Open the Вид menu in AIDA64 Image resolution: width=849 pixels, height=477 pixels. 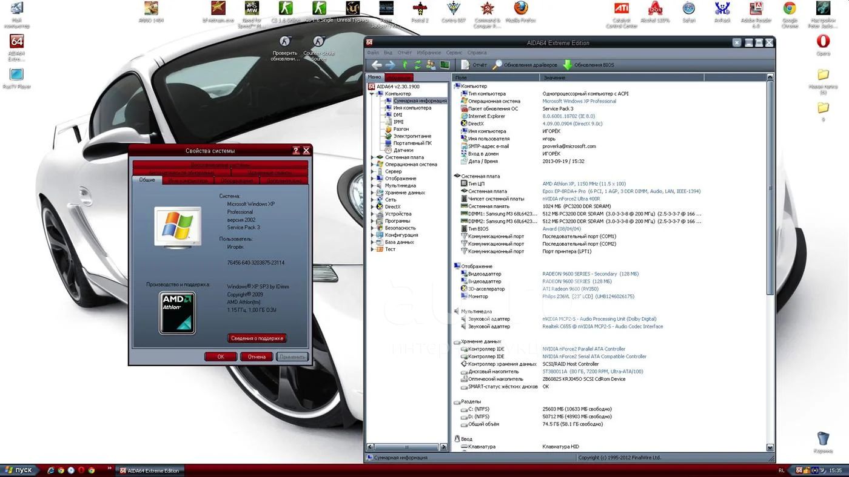tap(388, 53)
